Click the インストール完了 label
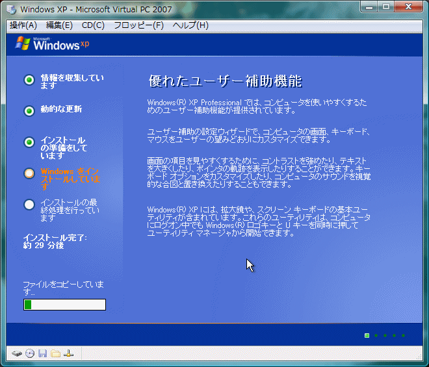 pyautogui.click(x=55, y=237)
